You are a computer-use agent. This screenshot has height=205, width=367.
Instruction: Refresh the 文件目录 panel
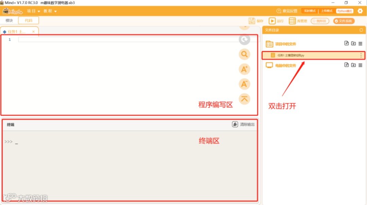tap(361, 30)
